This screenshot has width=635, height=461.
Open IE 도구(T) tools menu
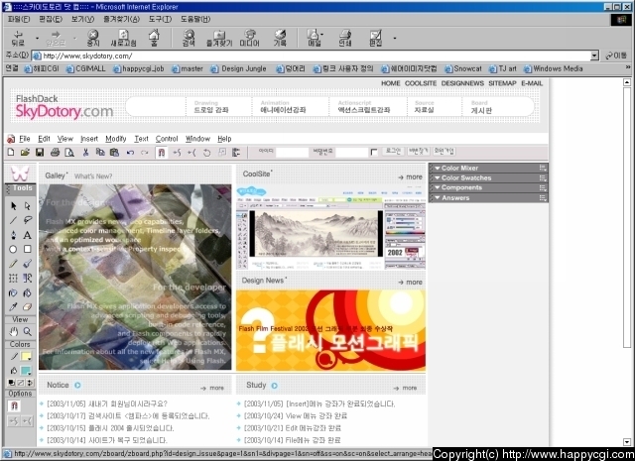click(x=160, y=19)
